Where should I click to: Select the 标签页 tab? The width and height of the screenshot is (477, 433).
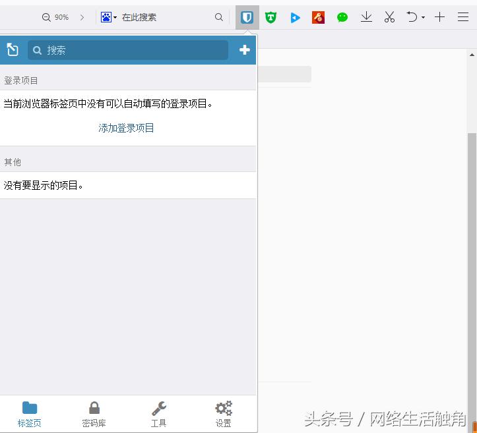[x=30, y=414]
